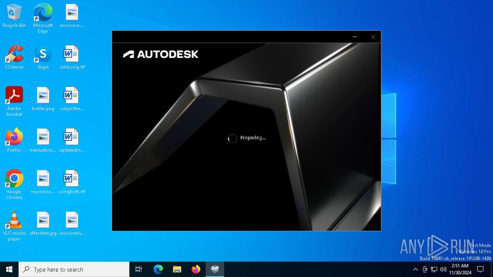Select the usingboth.rtf document

click(x=72, y=182)
